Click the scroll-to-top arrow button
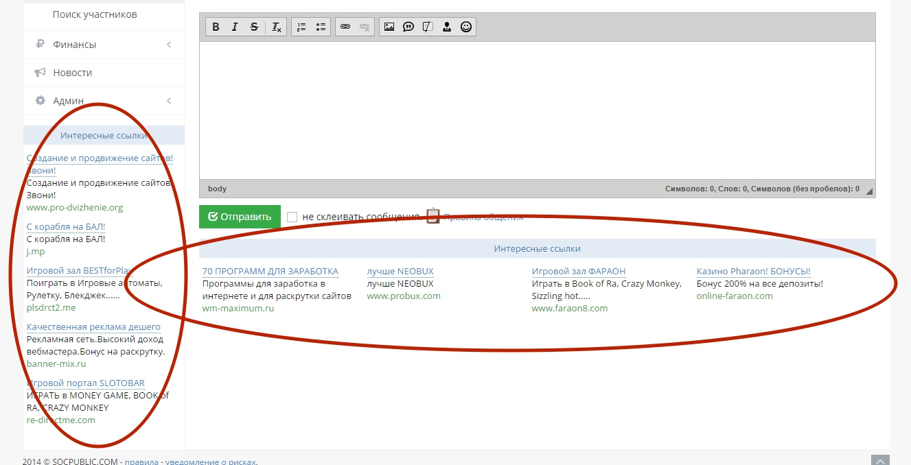911x465 pixels. coord(880,460)
